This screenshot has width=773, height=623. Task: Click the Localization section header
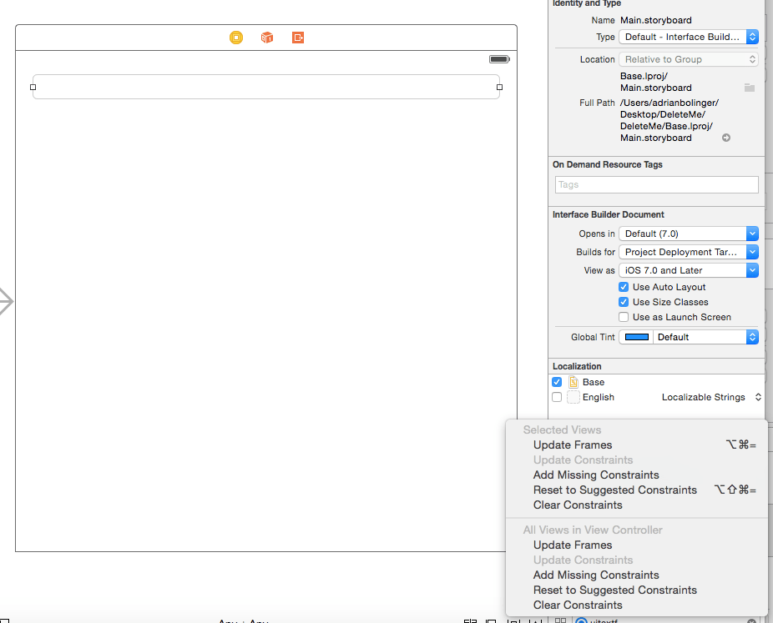tap(577, 366)
